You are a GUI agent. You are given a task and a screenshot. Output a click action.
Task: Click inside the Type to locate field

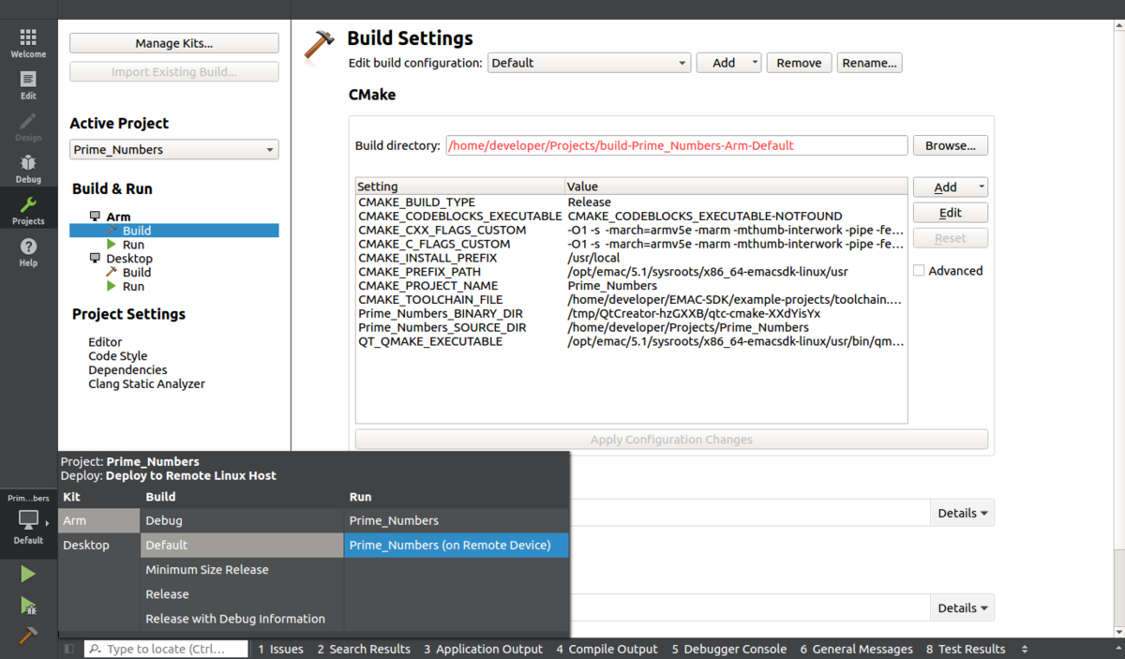[x=165, y=648]
